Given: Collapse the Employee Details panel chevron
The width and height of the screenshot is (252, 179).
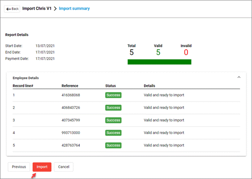Looking at the screenshot, I should 239,77.
